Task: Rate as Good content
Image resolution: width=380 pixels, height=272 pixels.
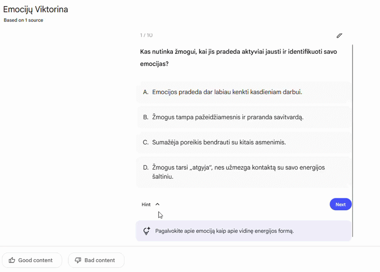Action: (x=32, y=260)
